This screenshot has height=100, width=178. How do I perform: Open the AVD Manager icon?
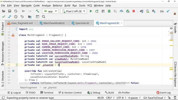pos(148,11)
